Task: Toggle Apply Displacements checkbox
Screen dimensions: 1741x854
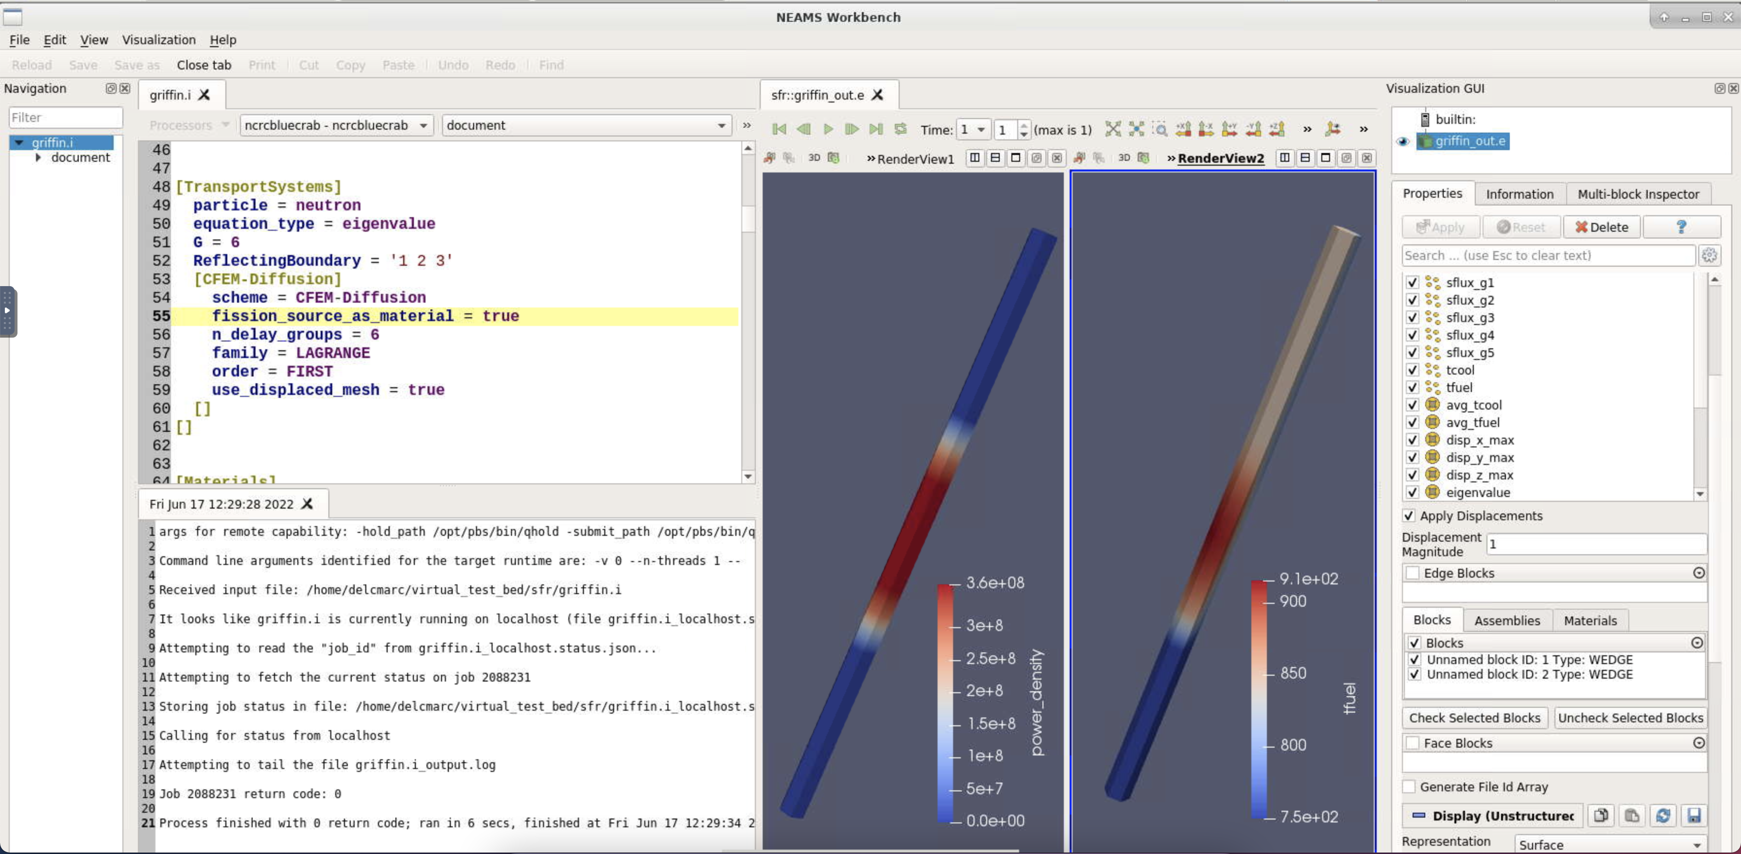Action: [x=1408, y=516]
